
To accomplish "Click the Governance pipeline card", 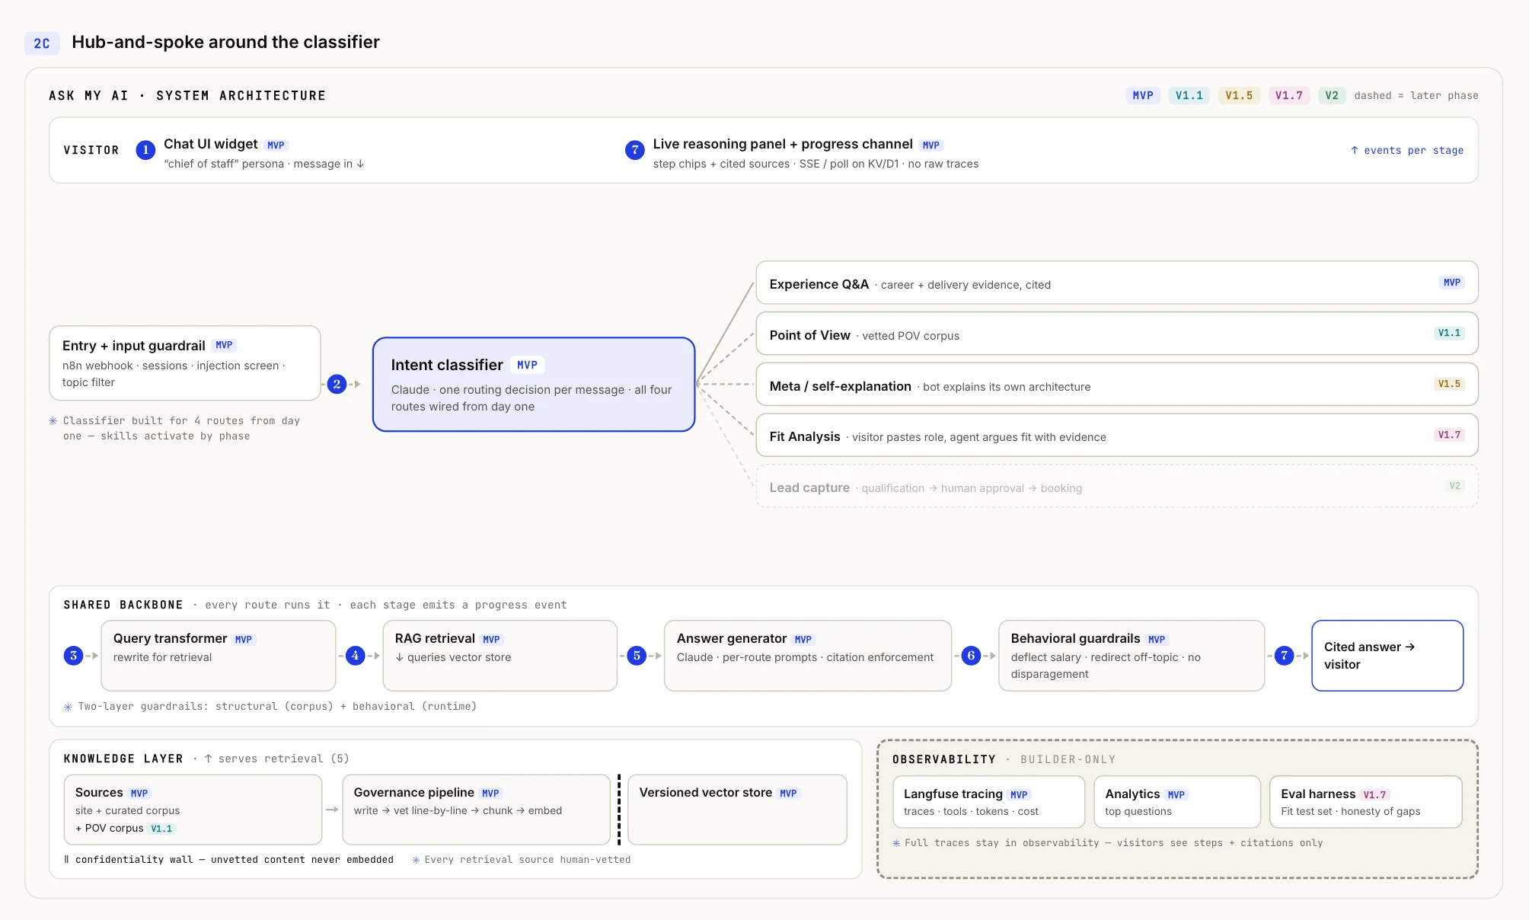I will (x=476, y=810).
